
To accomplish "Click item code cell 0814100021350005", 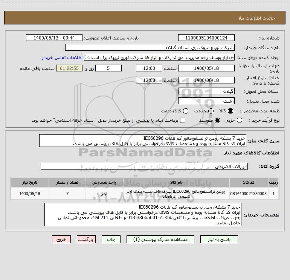I will 249,194.
